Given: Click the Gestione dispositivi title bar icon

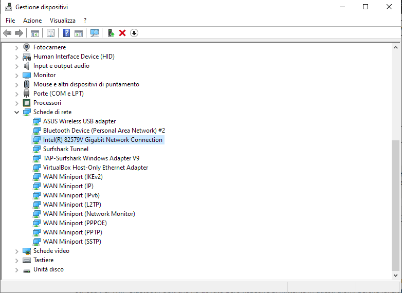Looking at the screenshot, I should 8,7.
